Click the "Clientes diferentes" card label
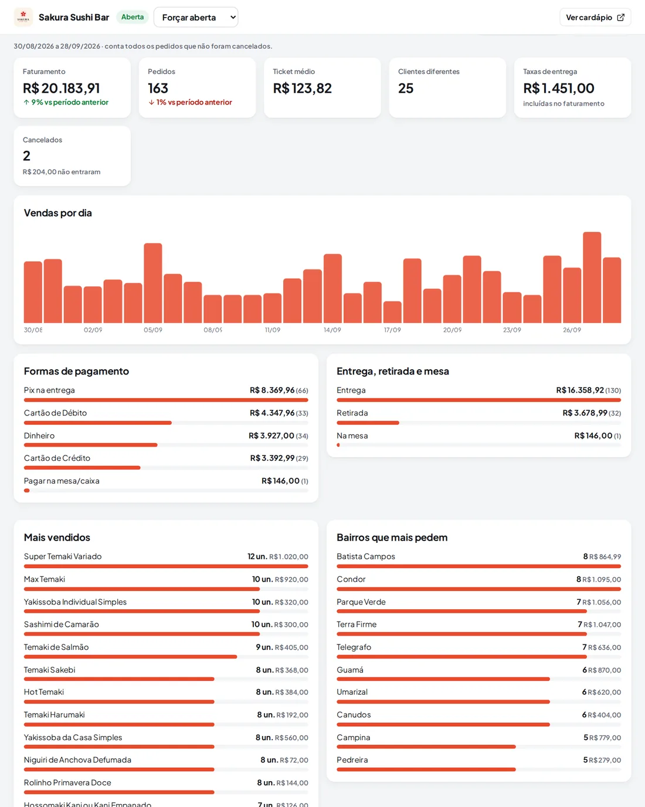Viewport: 645px width, 807px height. click(429, 72)
